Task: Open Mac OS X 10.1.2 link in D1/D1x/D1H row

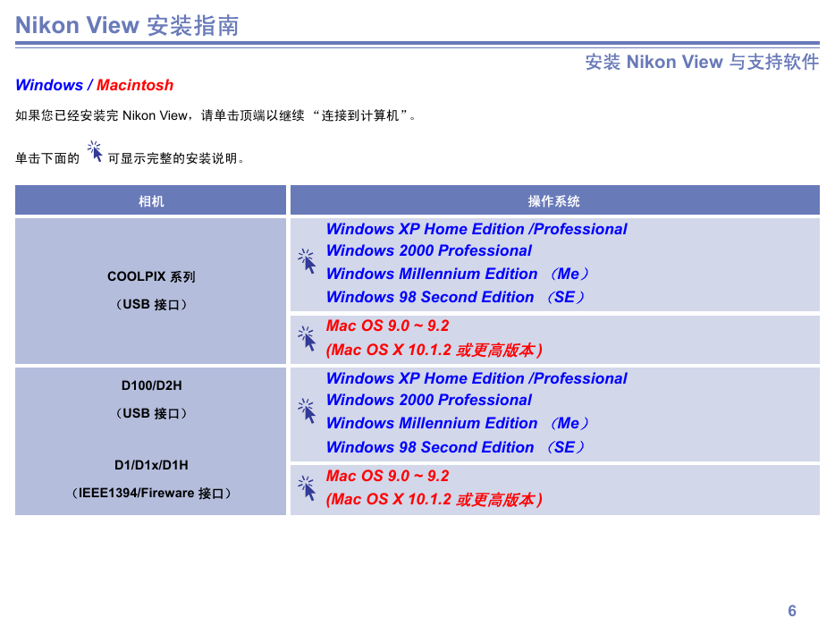Action: coord(434,500)
